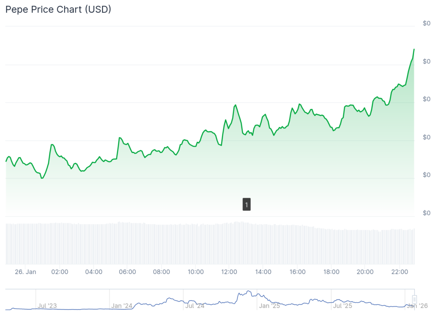Select the 26. Jan x-axis label
The image size is (436, 318).
click(x=25, y=272)
